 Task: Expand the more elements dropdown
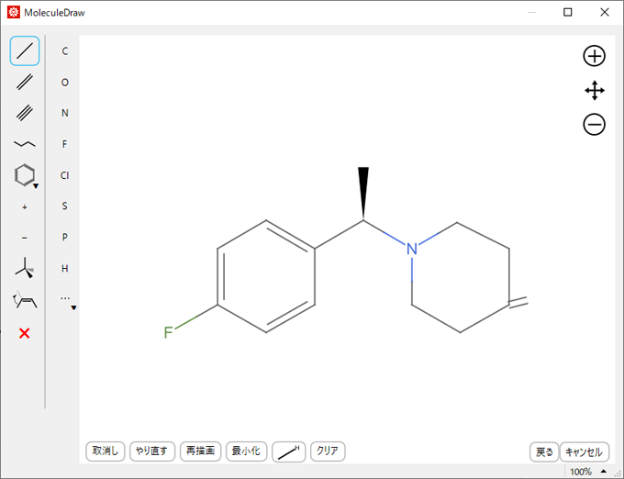66,300
